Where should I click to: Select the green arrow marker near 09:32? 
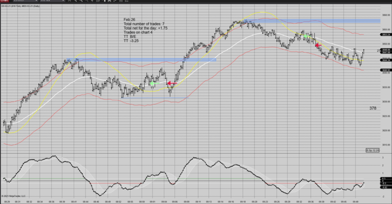[x=306, y=36]
